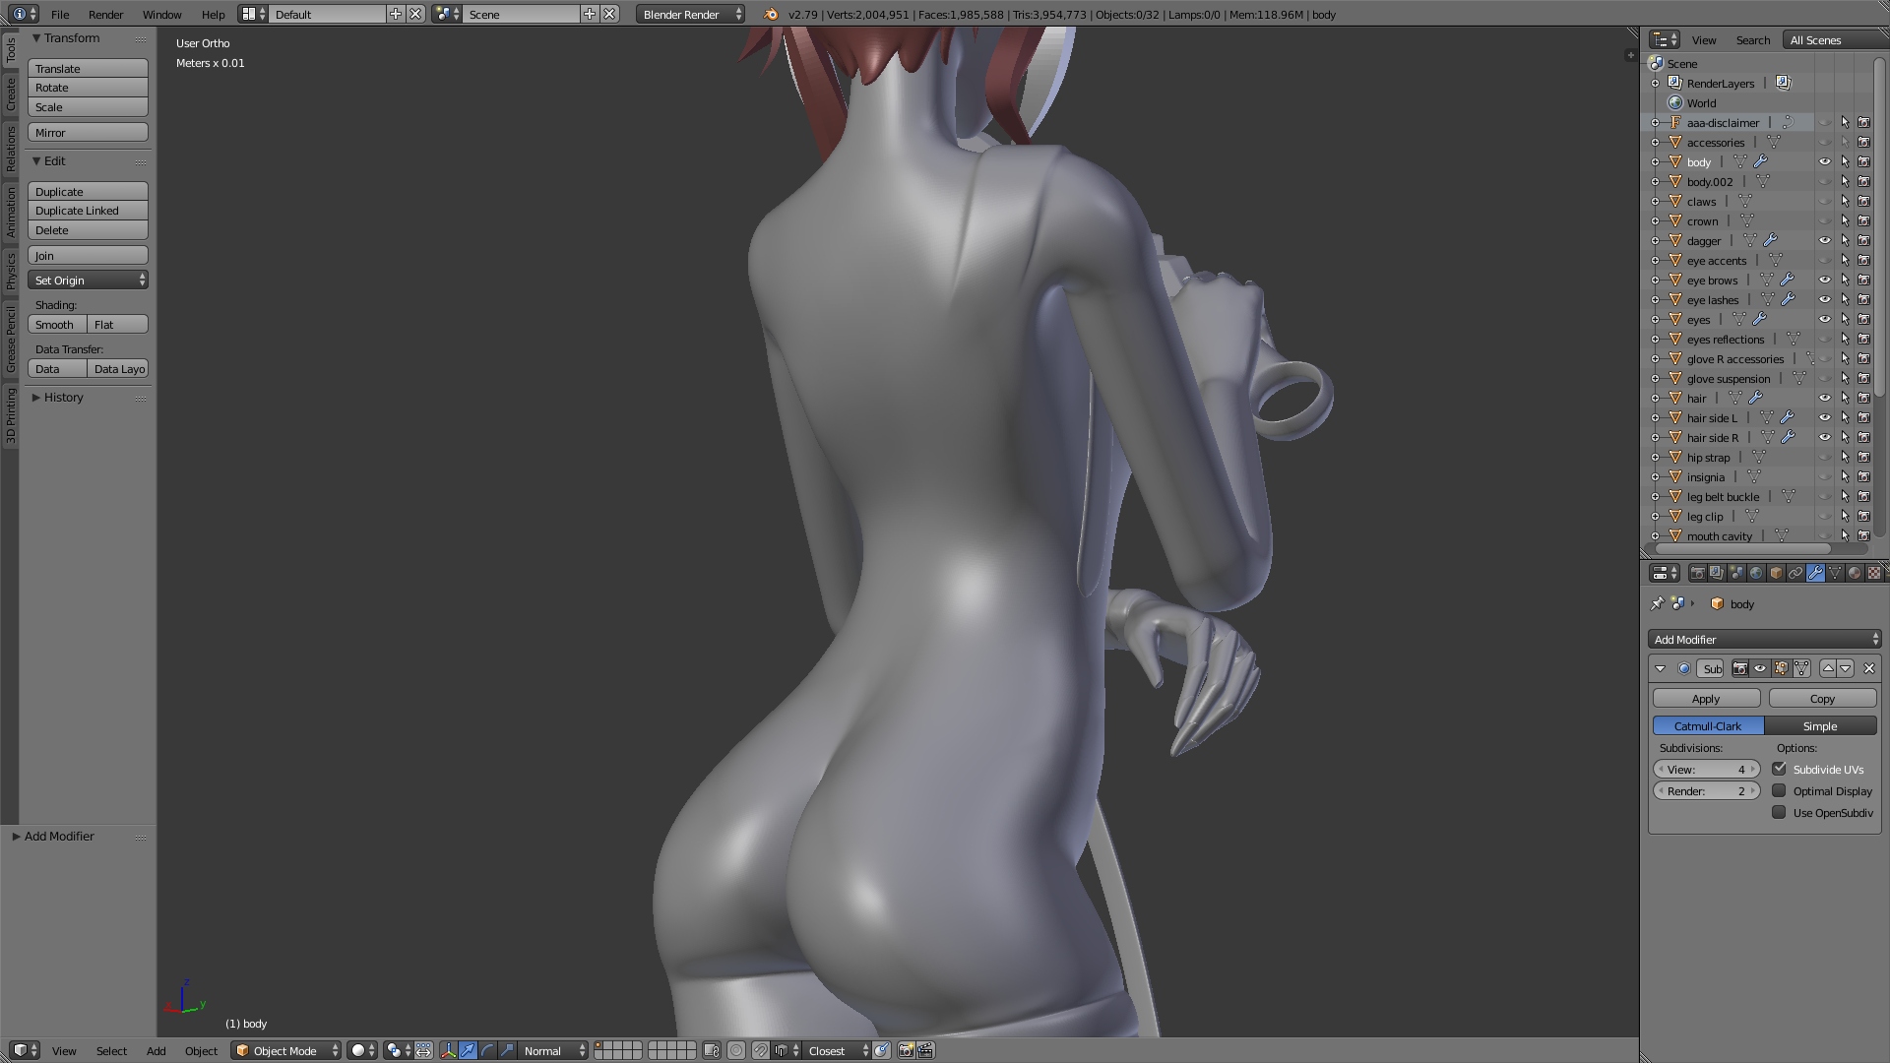Move Subsurf modifier up in stack
This screenshot has height=1063, width=1890.
click(x=1828, y=668)
